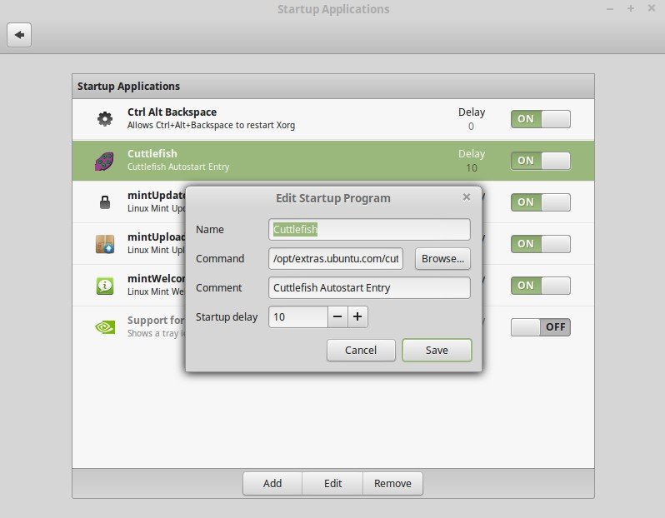Disable the Cuttlefish startup switch
This screenshot has width=665, height=518.
click(540, 161)
